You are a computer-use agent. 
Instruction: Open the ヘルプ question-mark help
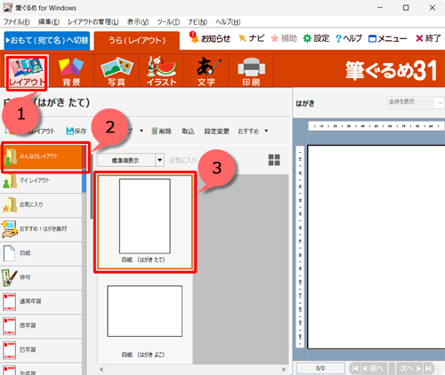(x=349, y=38)
